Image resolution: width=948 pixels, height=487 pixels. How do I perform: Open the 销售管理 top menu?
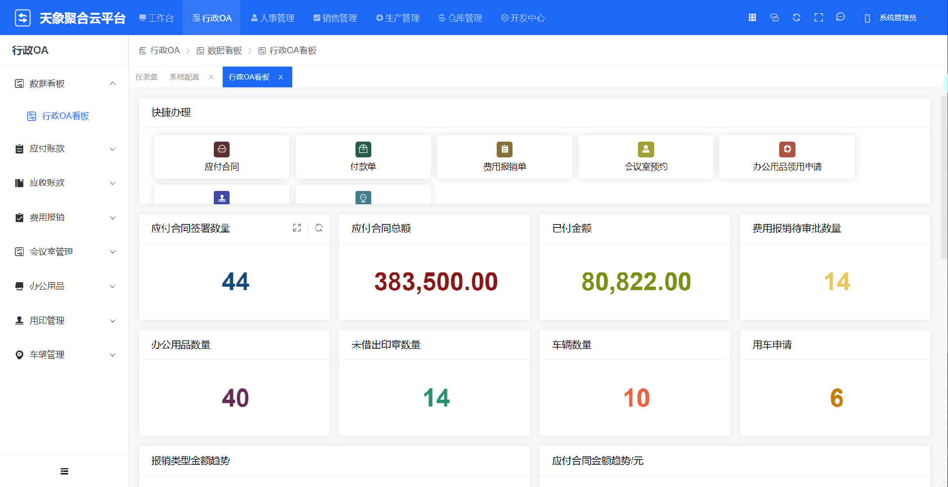coord(335,18)
